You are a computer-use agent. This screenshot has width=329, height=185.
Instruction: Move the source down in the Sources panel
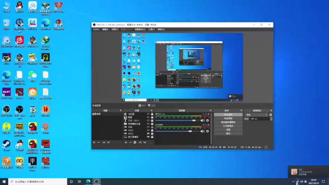pyautogui.click(x=145, y=142)
